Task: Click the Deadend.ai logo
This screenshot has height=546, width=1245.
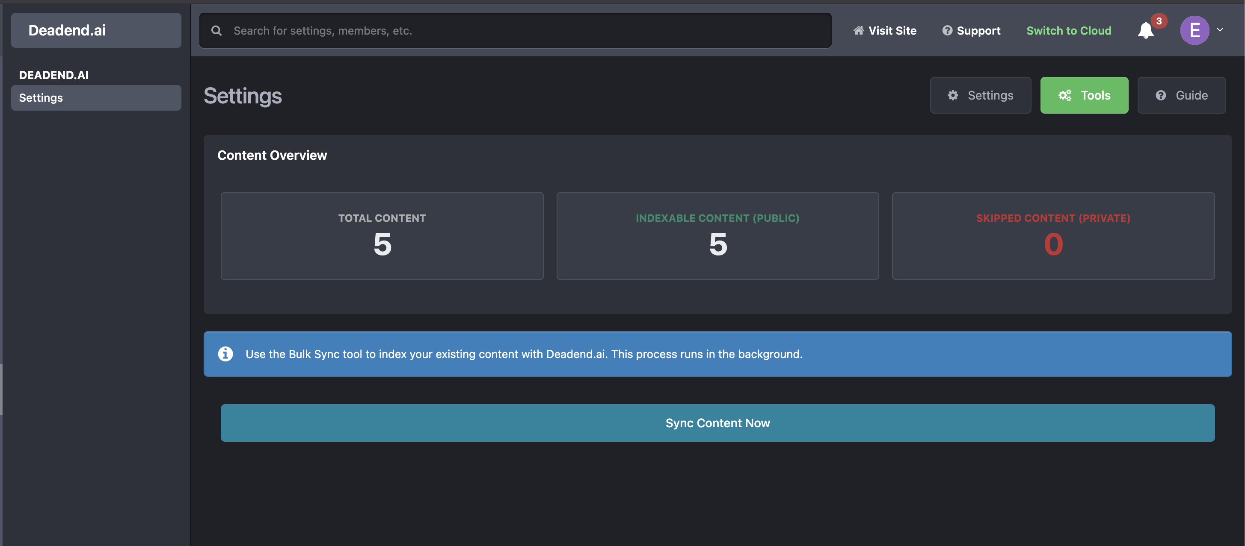Action: tap(68, 30)
